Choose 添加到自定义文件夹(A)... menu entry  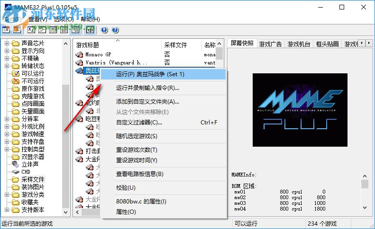tap(164, 102)
